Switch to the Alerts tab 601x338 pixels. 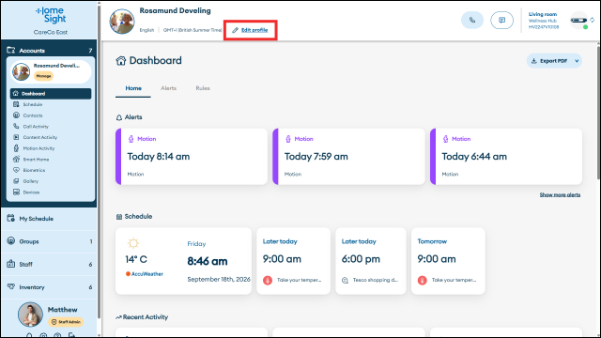[x=169, y=88]
